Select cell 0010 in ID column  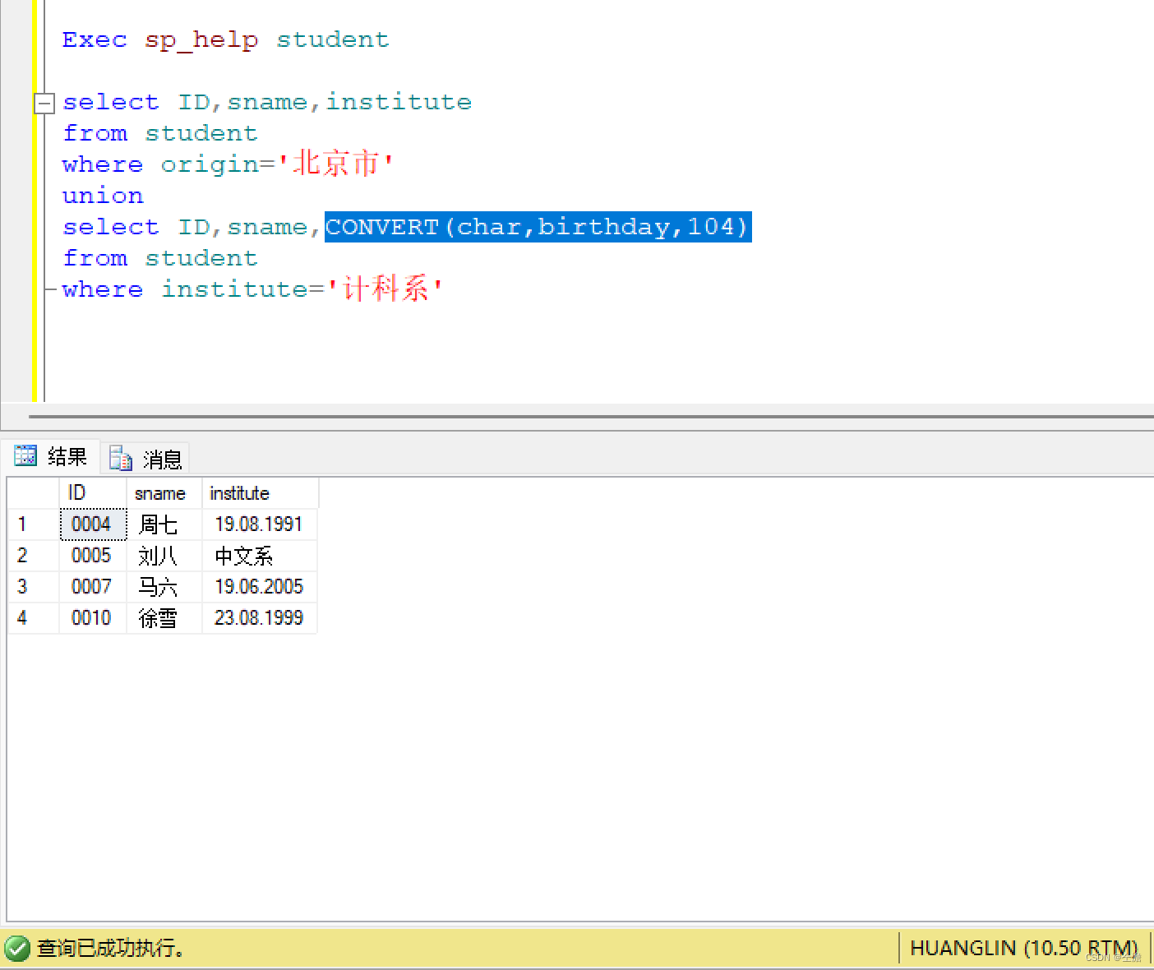(93, 618)
